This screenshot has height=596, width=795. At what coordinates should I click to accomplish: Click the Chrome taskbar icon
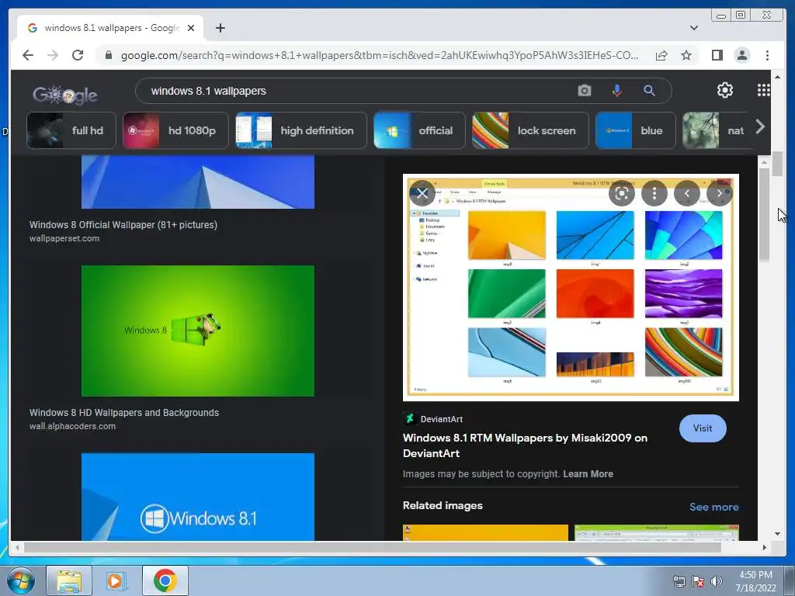point(165,580)
